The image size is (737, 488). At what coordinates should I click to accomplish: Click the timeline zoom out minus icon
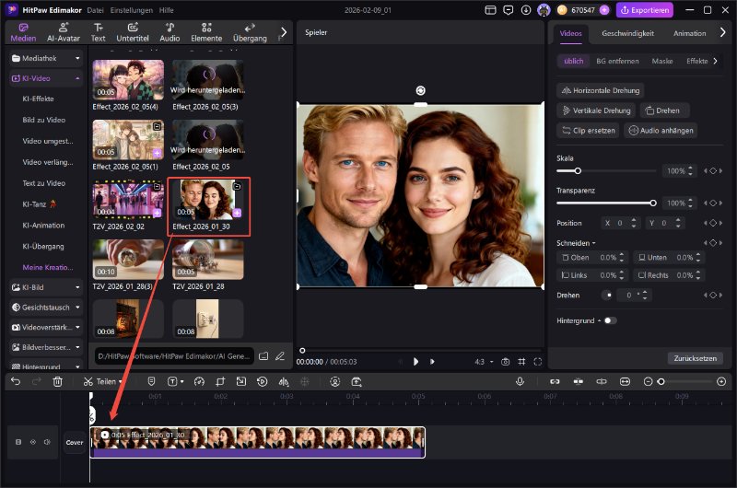(x=648, y=382)
